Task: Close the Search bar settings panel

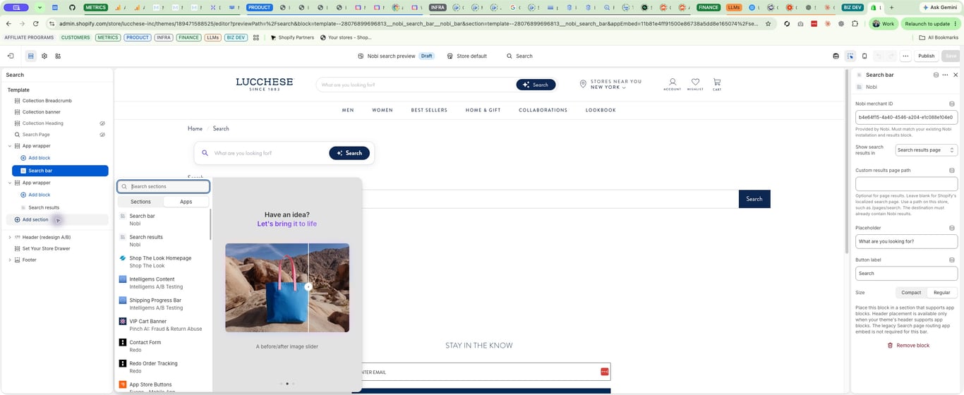Action: [956, 75]
